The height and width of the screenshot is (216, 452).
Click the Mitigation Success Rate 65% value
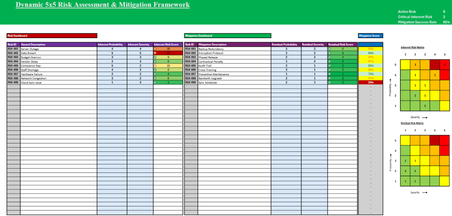tap(446, 22)
